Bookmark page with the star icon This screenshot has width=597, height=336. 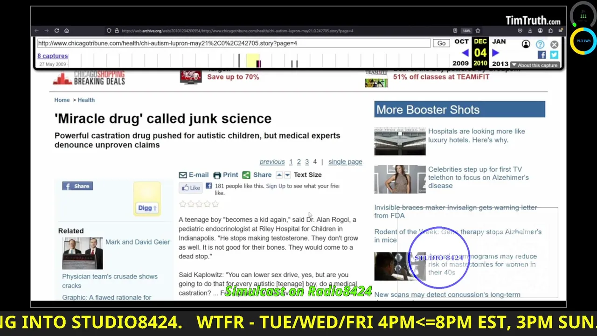tap(478, 31)
